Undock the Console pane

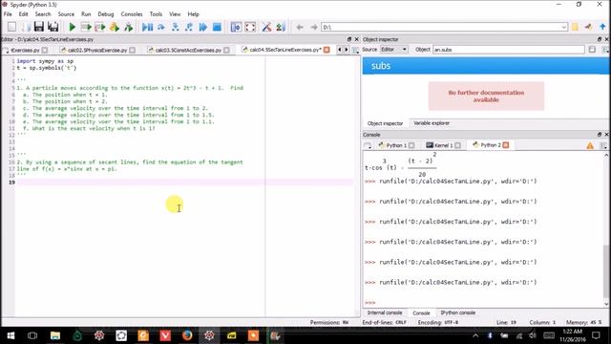coord(600,135)
